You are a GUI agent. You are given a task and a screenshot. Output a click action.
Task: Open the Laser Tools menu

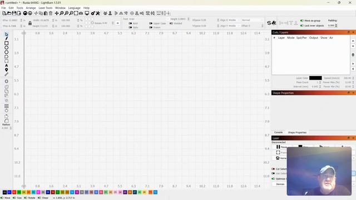click(x=46, y=8)
